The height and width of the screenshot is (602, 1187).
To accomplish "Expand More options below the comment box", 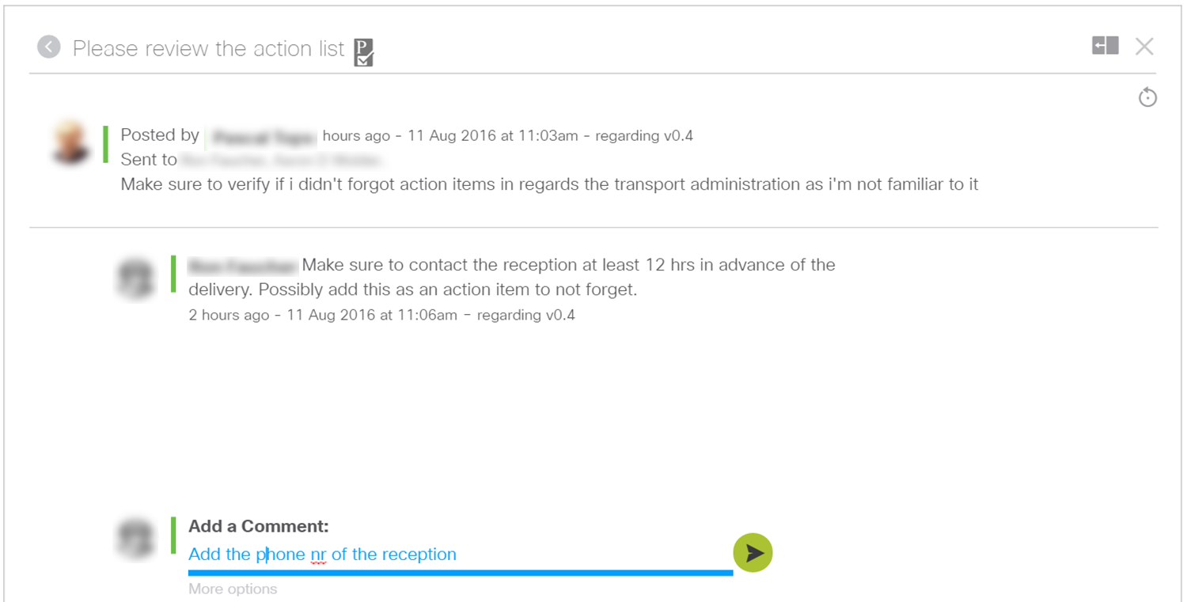I will 233,589.
